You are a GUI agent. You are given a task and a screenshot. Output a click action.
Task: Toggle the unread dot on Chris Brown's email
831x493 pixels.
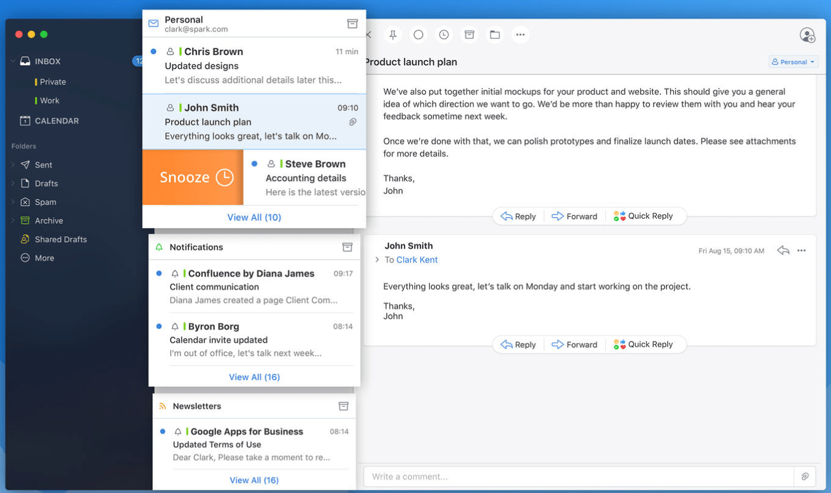(x=153, y=52)
